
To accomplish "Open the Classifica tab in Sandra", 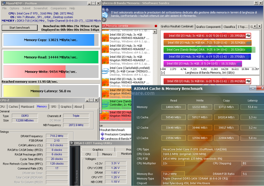I will pyautogui.click(x=229, y=27).
